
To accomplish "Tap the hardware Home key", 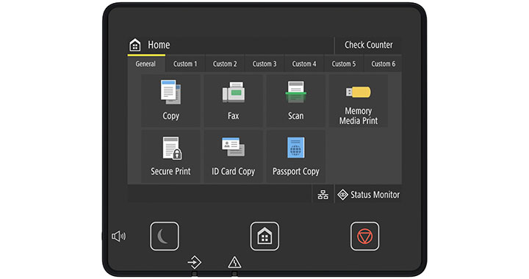I will click(264, 236).
